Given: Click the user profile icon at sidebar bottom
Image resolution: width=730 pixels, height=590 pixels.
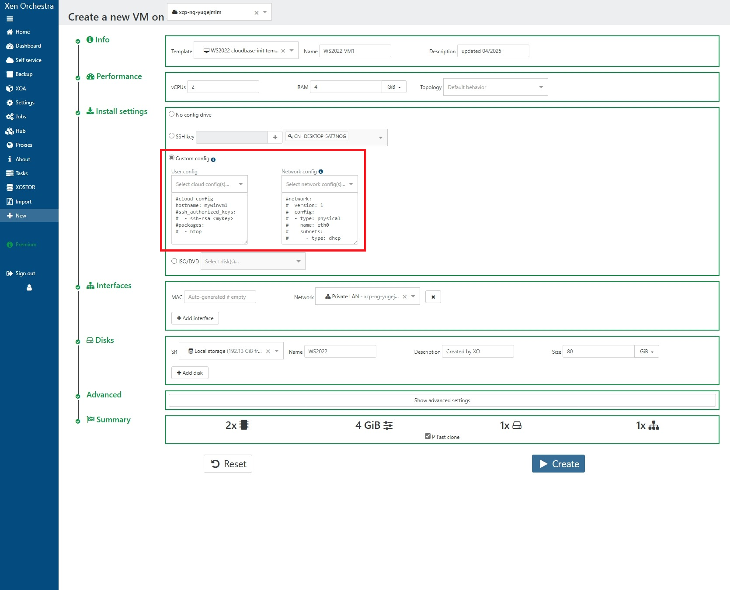Looking at the screenshot, I should click(29, 288).
